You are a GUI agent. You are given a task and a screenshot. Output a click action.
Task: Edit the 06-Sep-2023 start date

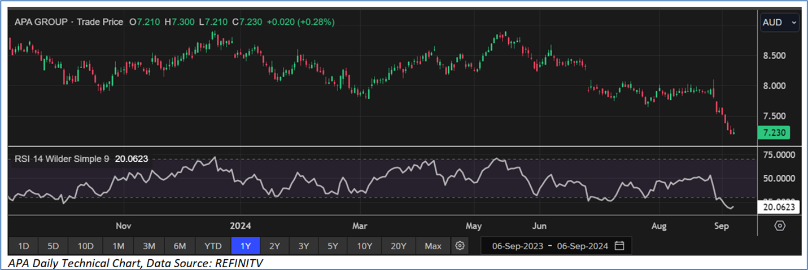[x=517, y=246]
